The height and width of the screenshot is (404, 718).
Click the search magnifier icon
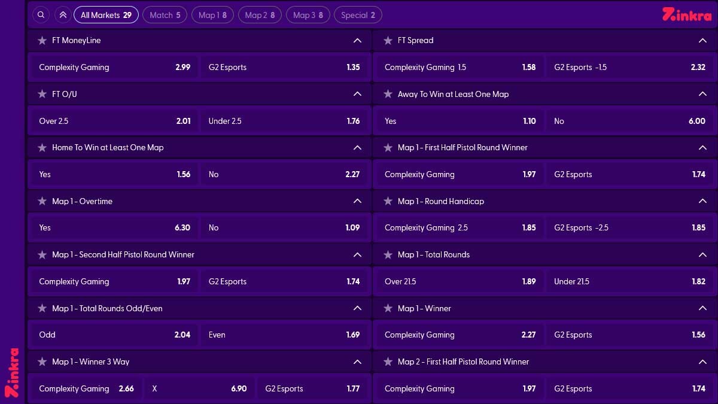[x=41, y=15]
